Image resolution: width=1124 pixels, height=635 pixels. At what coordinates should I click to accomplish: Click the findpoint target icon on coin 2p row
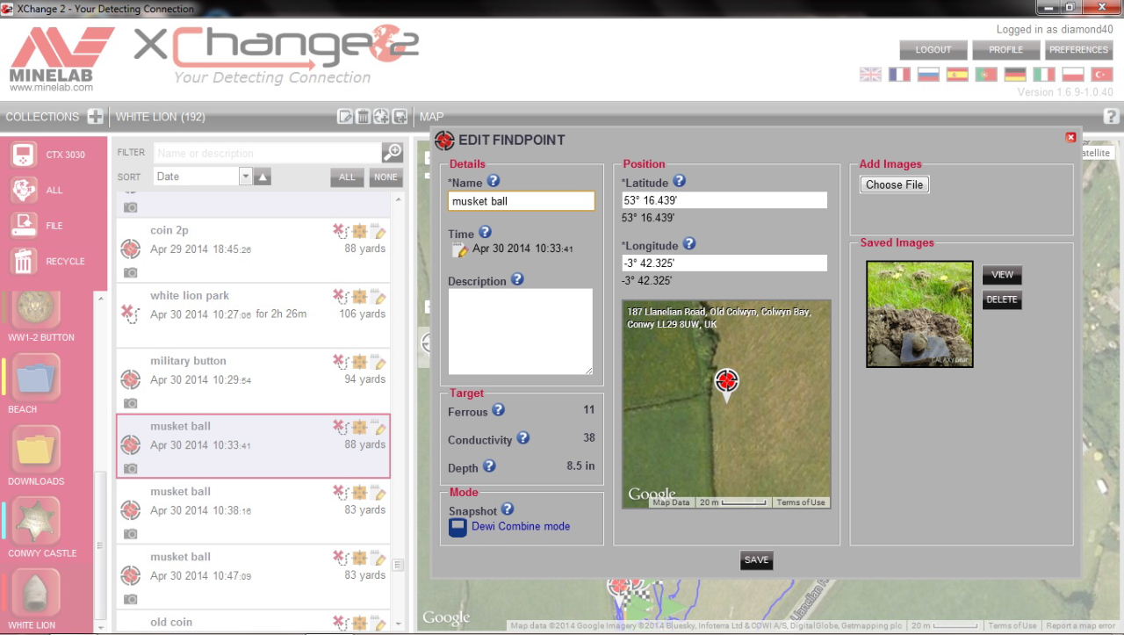(x=130, y=249)
